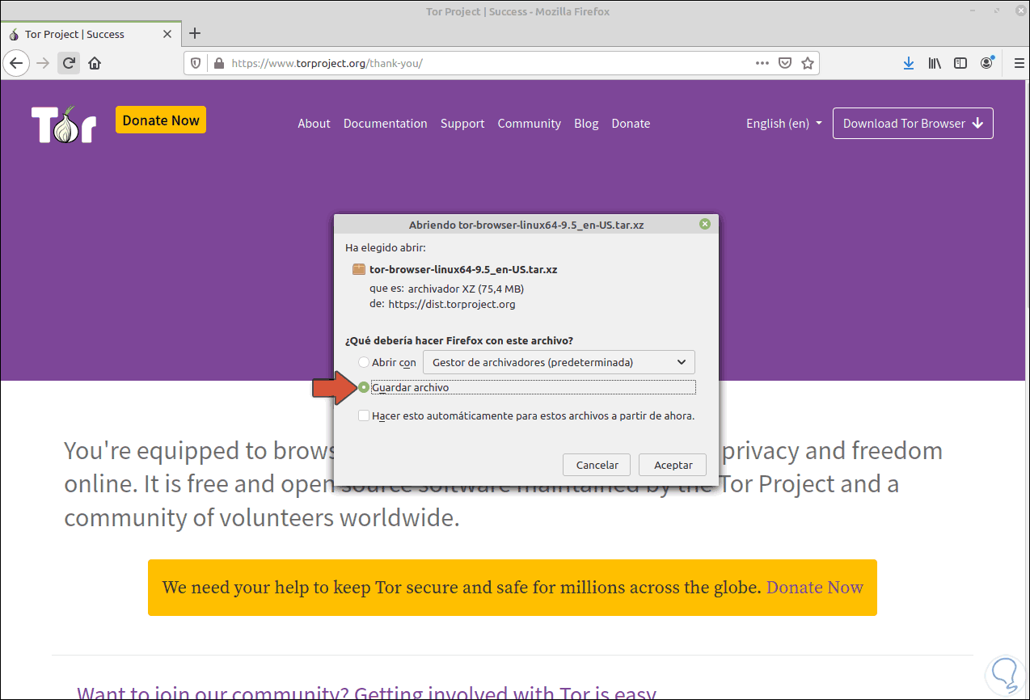Toggle the sidebar view icon
The width and height of the screenshot is (1030, 700).
pos(960,63)
